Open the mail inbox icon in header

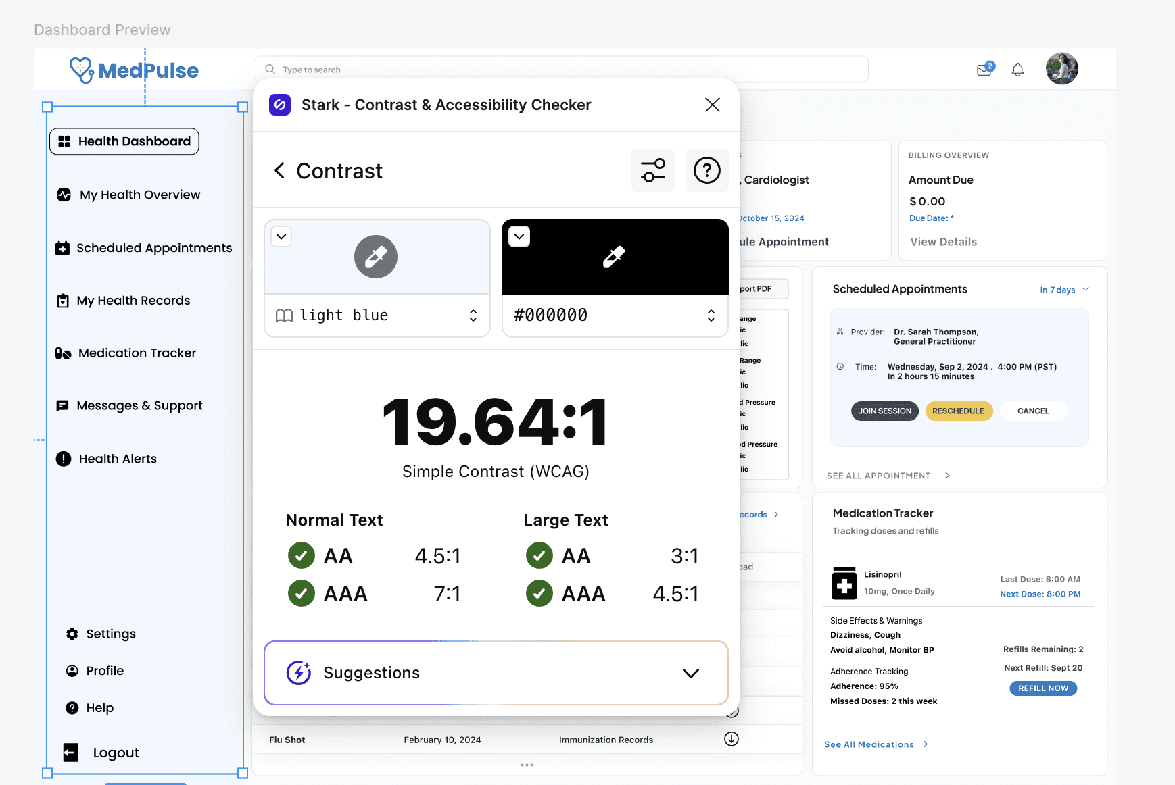(984, 70)
